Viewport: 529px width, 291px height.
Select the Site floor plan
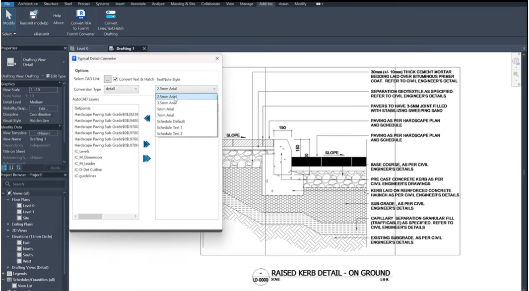tap(26, 218)
